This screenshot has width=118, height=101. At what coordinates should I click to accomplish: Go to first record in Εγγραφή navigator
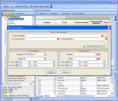pos(45,96)
